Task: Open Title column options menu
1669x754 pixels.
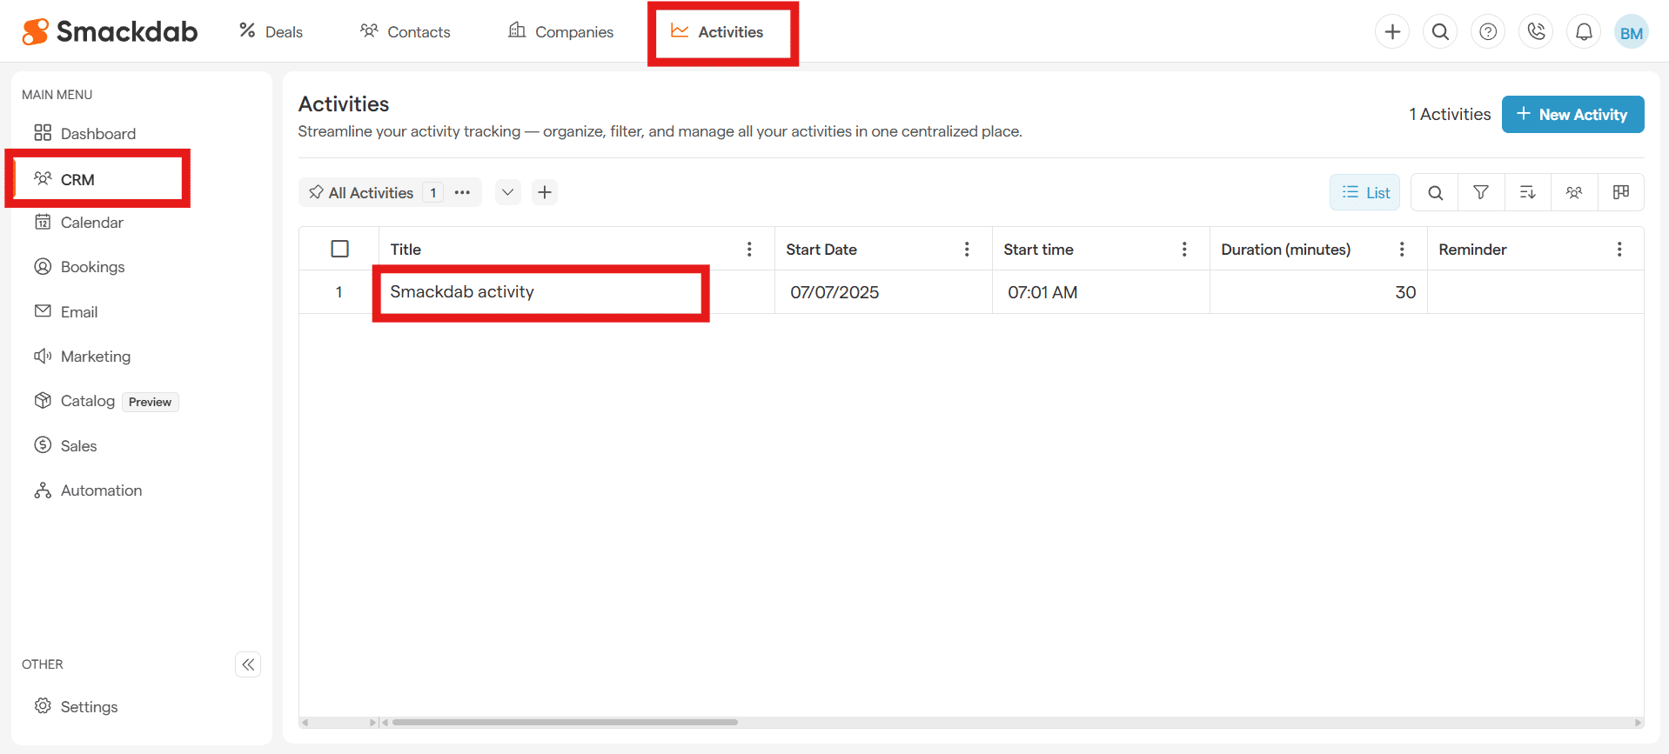Action: (749, 250)
